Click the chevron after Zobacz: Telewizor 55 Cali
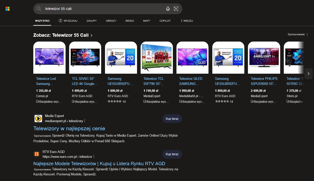This screenshot has height=181, width=314. tap(91, 35)
